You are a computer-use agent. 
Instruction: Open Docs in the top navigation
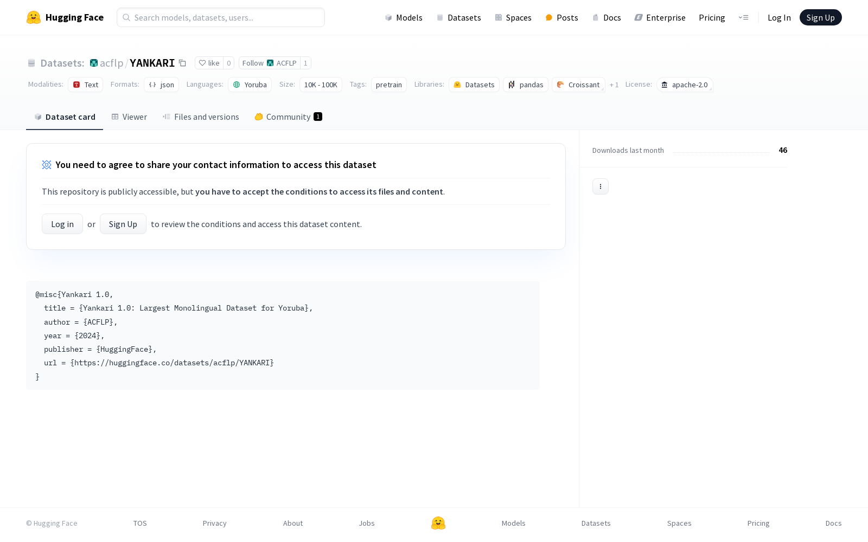tap(607, 17)
